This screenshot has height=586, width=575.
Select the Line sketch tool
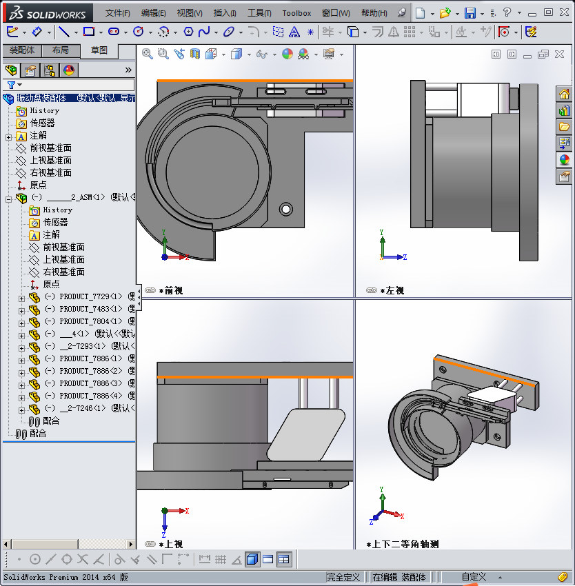pos(65,31)
